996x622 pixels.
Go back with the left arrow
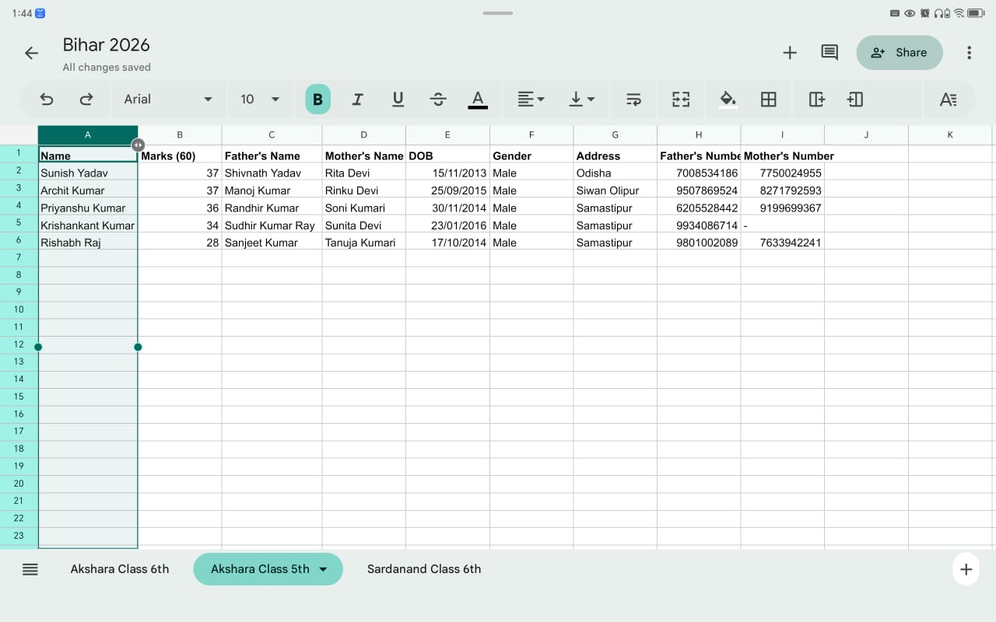coord(31,53)
